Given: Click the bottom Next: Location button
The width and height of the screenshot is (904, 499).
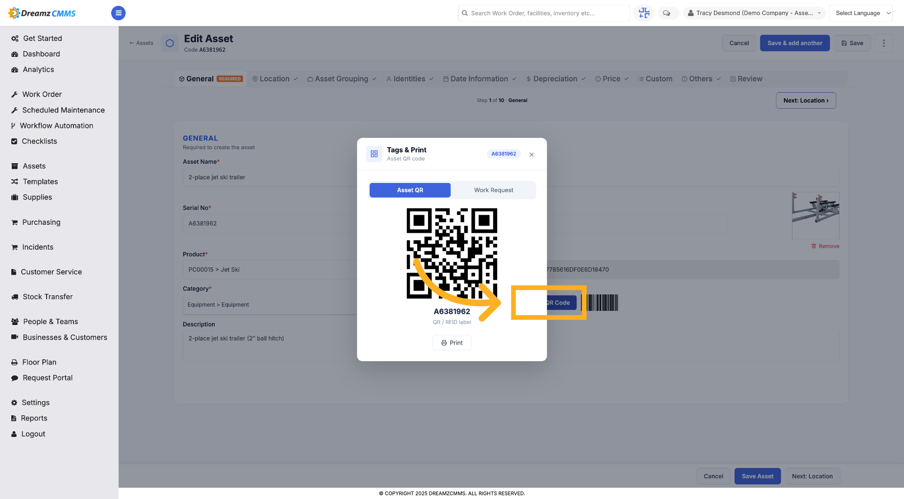Looking at the screenshot, I should point(812,476).
